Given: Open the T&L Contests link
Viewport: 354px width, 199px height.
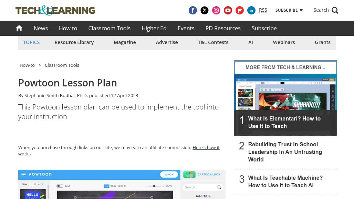Looking at the screenshot, I should pyautogui.click(x=213, y=42).
